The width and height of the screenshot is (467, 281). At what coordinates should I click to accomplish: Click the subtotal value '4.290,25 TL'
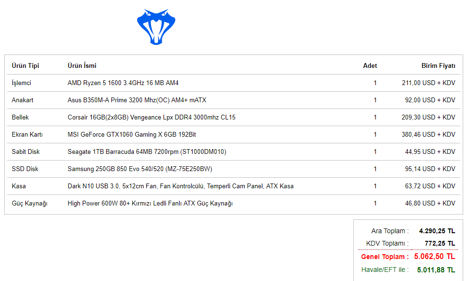(x=437, y=231)
